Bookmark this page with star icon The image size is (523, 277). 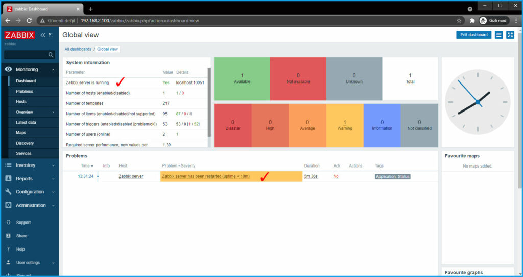[459, 20]
